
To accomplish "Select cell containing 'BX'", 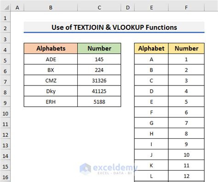I will coord(51,70).
